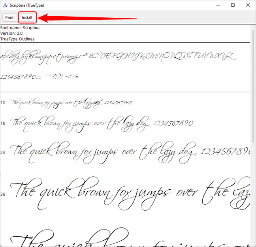Image resolution: width=256 pixels, height=247 pixels.
Task: Click the Install button
Action: pyautogui.click(x=27, y=17)
